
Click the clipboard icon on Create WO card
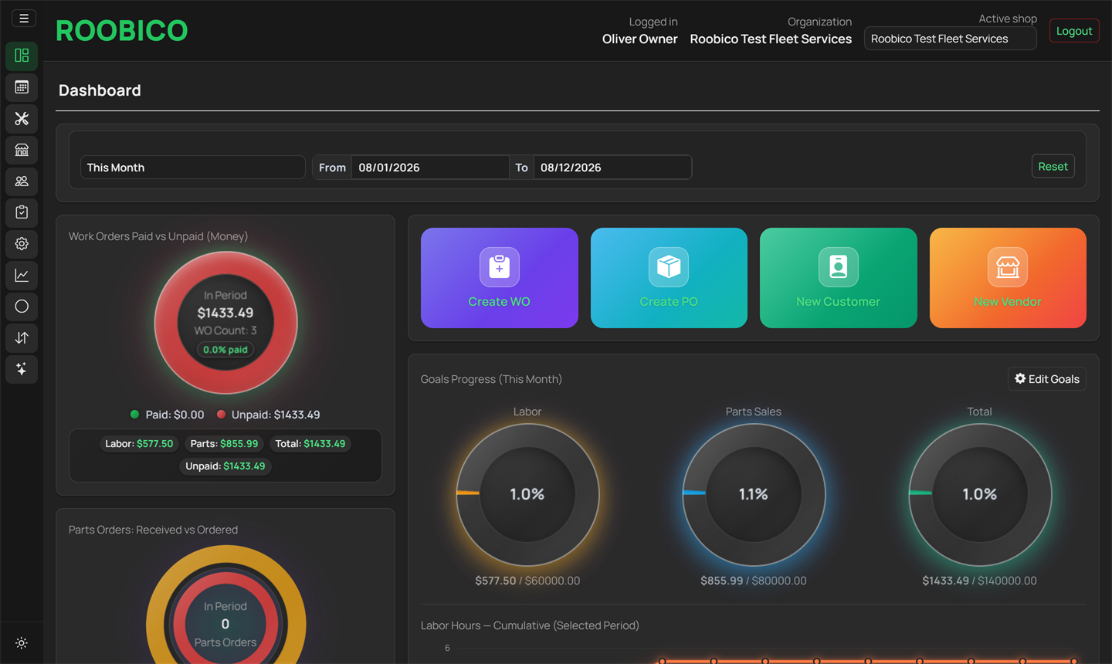click(x=499, y=267)
